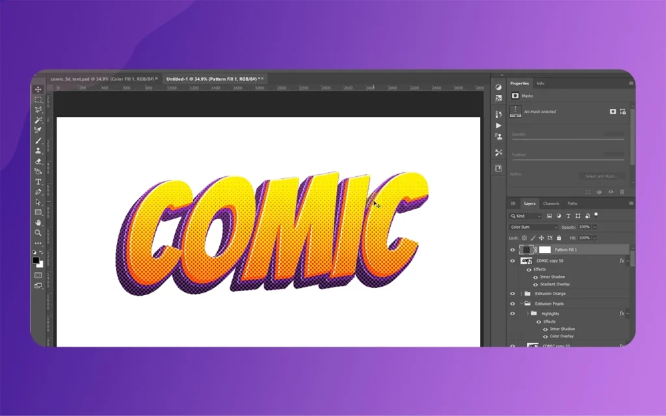666x416 pixels.
Task: Expand the Extrusion Orange group
Action: point(521,294)
